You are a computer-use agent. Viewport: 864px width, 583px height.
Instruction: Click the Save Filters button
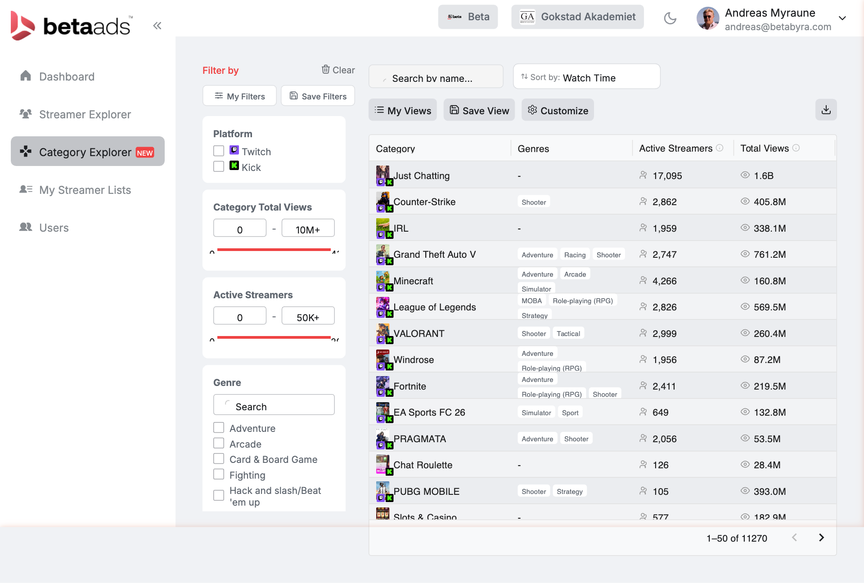[318, 96]
